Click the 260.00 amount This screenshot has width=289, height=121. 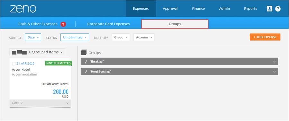pyautogui.click(x=61, y=91)
